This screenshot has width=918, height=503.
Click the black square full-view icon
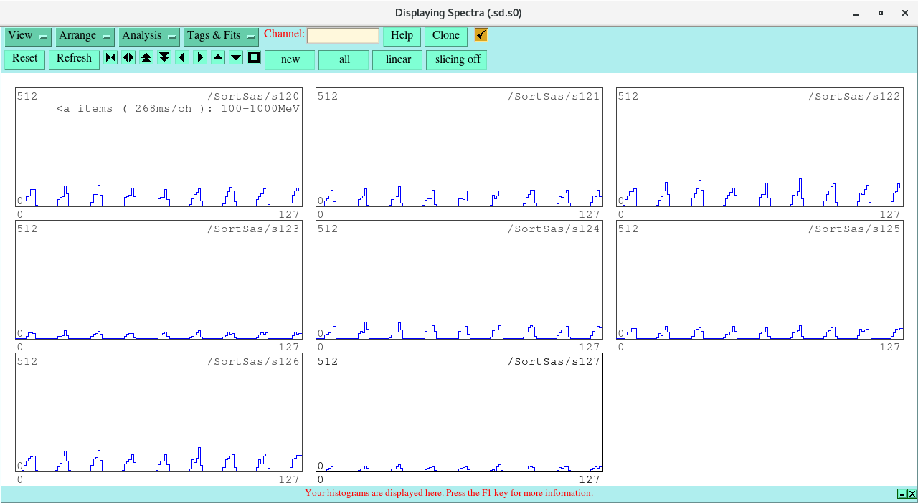[x=254, y=58]
